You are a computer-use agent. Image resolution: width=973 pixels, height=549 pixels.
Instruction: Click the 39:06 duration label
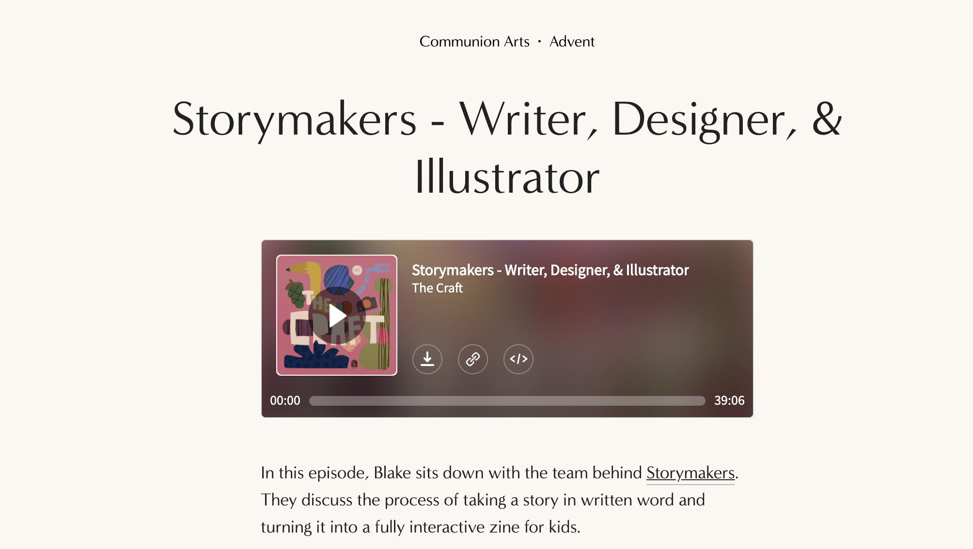coord(729,401)
